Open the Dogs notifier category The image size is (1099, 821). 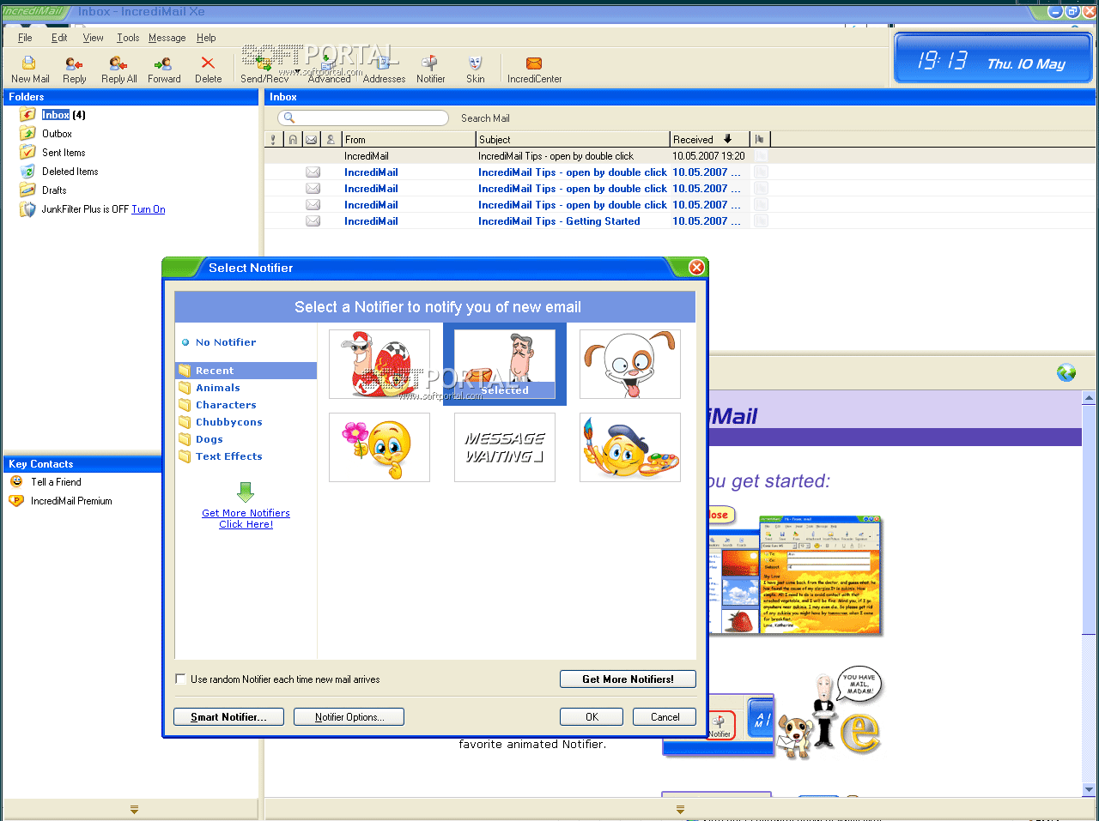point(209,439)
